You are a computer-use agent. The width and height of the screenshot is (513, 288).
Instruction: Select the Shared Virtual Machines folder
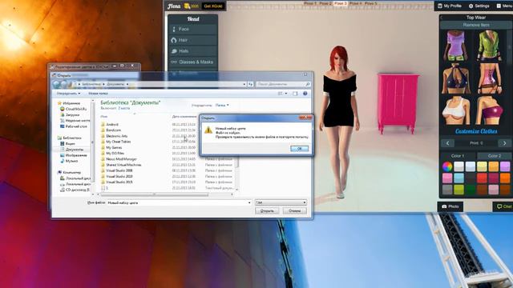pos(123,165)
